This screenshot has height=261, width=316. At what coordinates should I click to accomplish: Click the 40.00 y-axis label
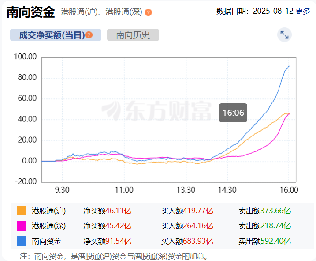pyautogui.click(x=27, y=119)
